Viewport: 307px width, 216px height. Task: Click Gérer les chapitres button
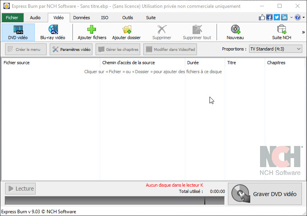tap(118, 49)
